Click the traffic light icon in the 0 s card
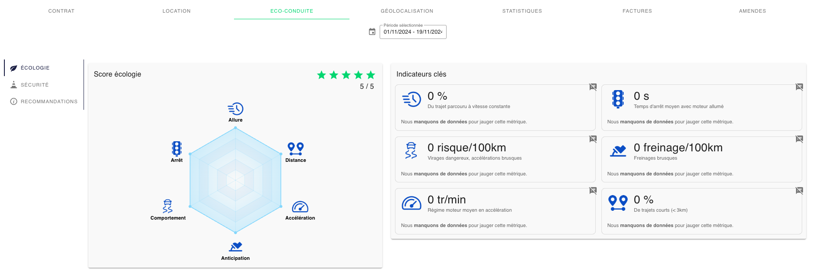 618,99
